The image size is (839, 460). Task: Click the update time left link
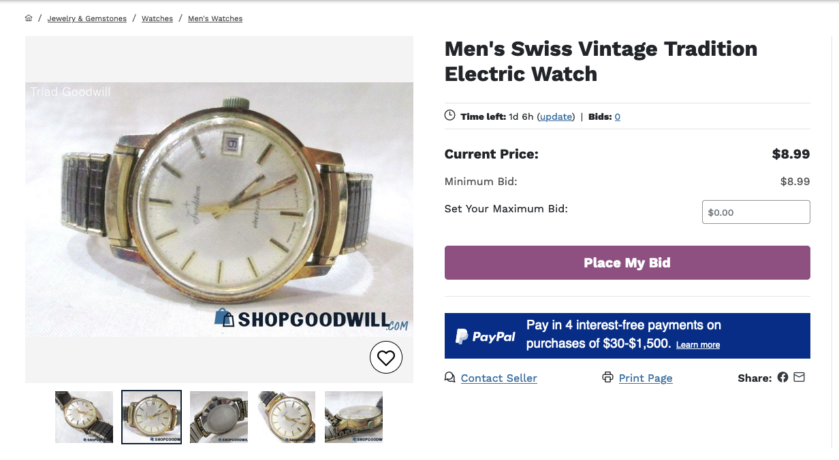coord(556,116)
